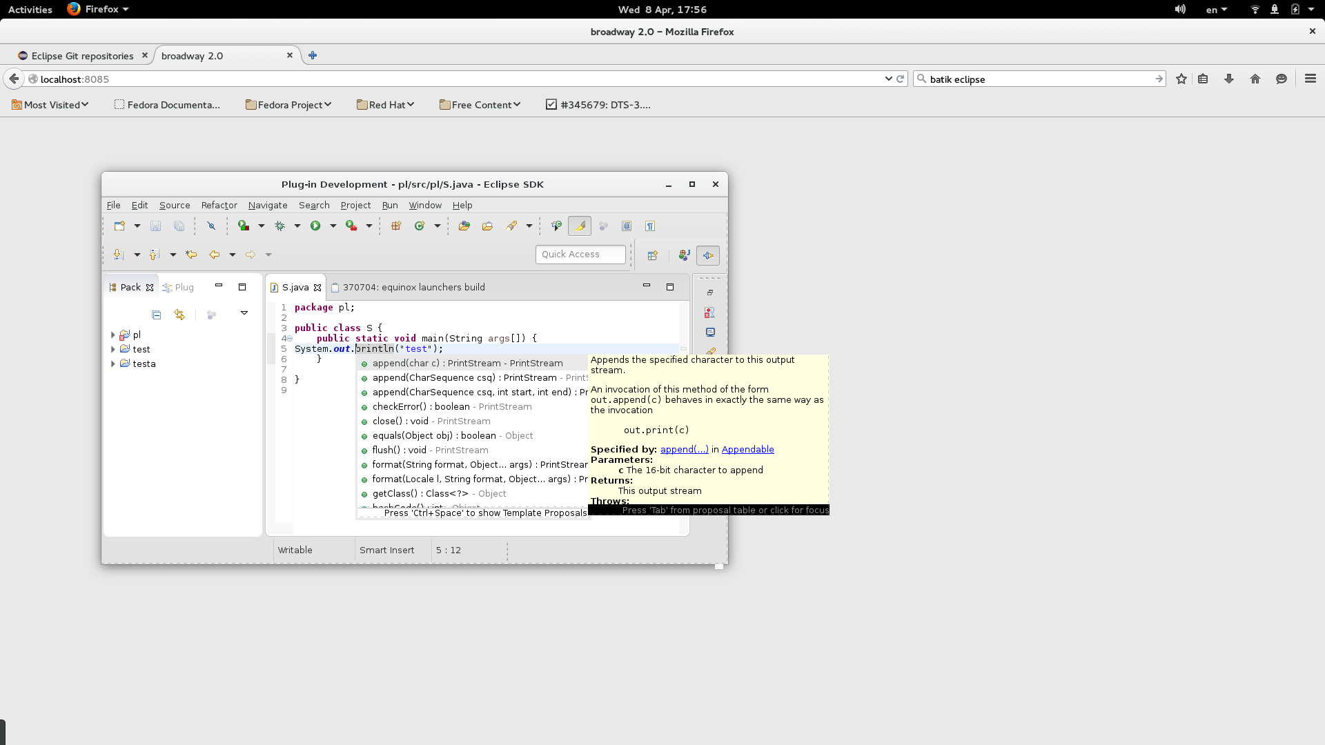Screen dimensions: 1325x745
Task: Click Activities in the GNOME top bar
Action: [30, 9]
